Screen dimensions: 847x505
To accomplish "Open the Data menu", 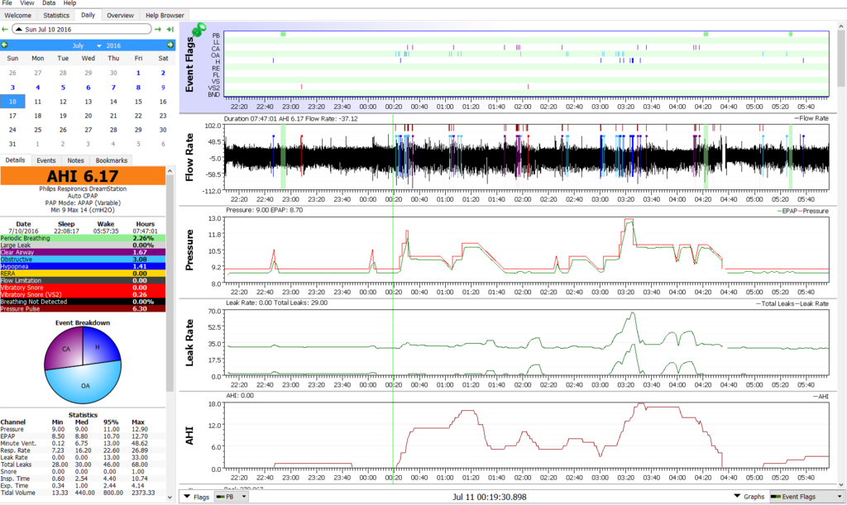I will [49, 3].
